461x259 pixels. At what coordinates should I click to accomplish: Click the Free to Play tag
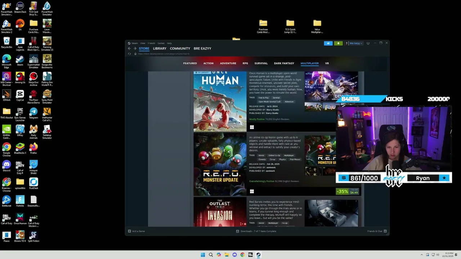264,97
